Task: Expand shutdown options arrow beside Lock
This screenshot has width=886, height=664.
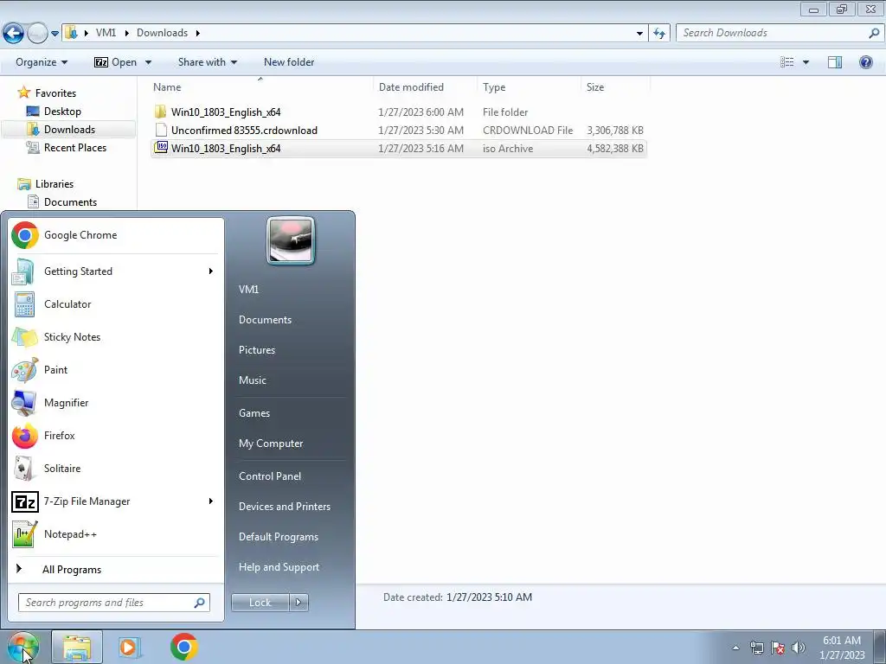Action: [299, 603]
